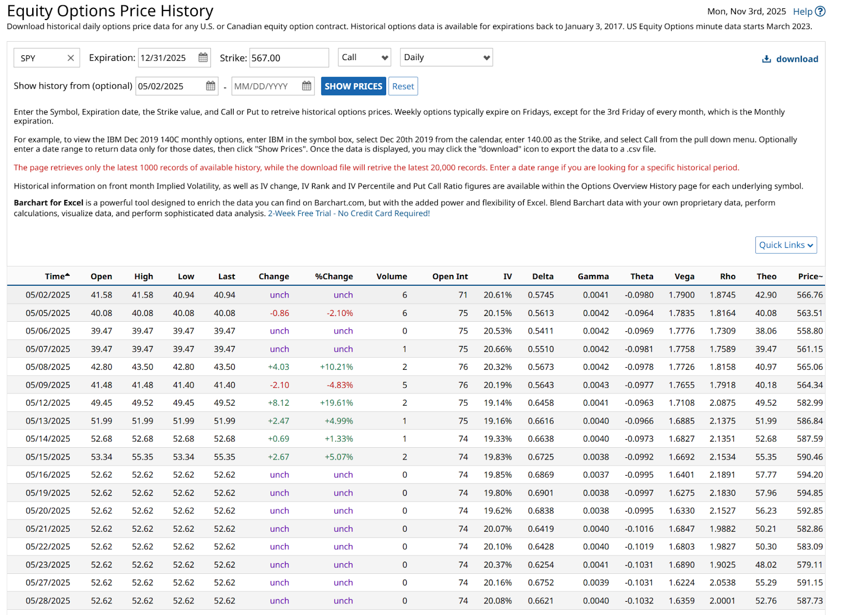Click into the Strike price field
The image size is (844, 615).
[289, 58]
